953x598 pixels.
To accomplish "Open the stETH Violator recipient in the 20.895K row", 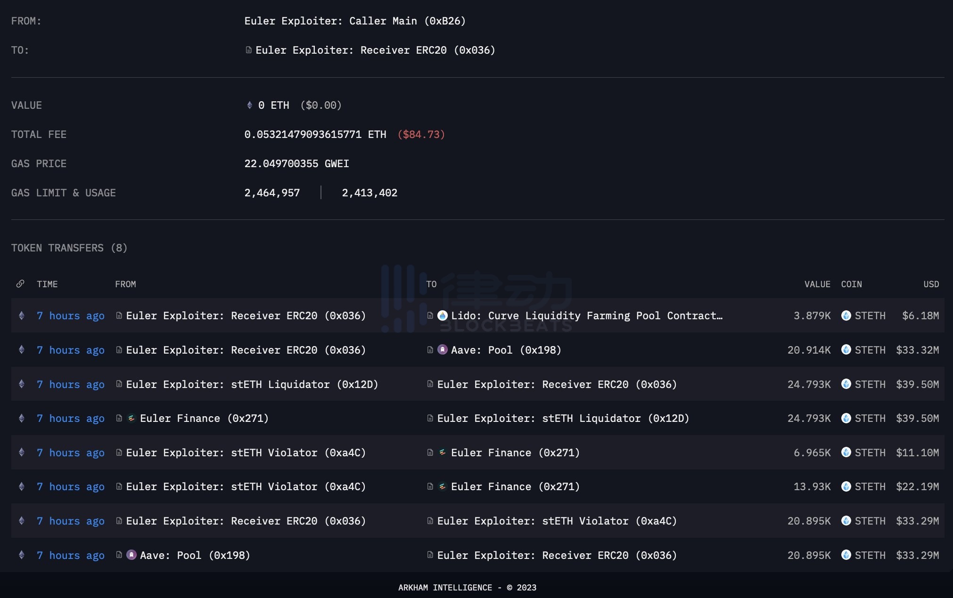I will coord(557,521).
